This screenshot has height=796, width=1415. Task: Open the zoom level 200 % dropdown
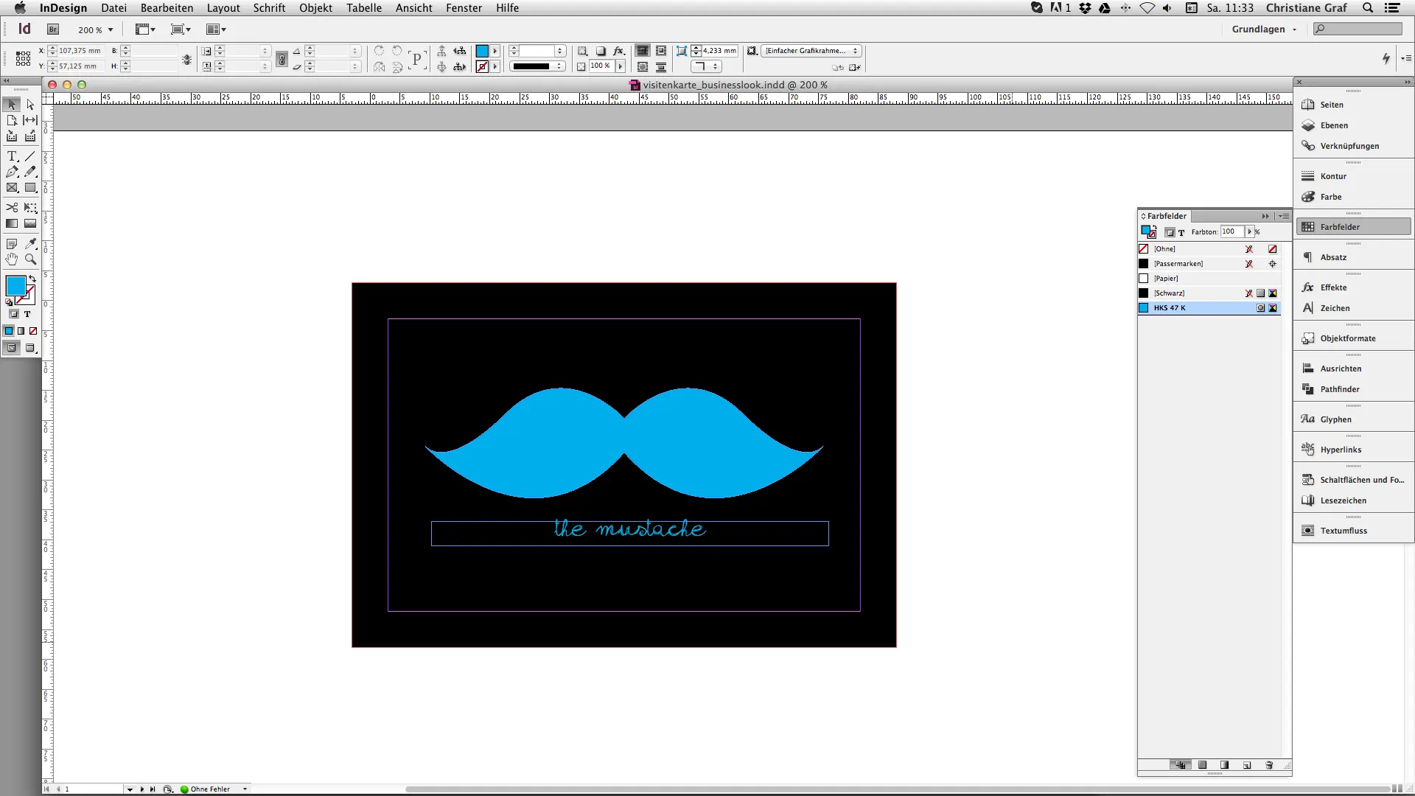point(111,30)
